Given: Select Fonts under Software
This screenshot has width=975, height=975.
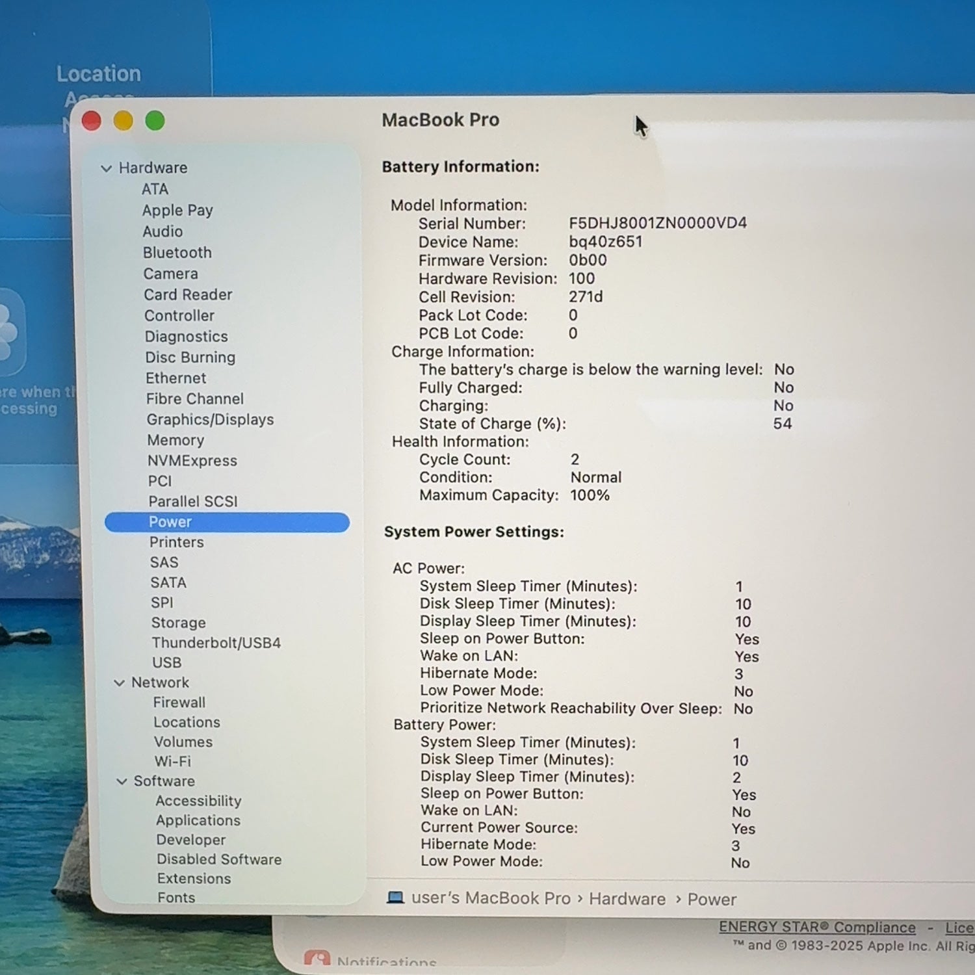Looking at the screenshot, I should pos(176,898).
